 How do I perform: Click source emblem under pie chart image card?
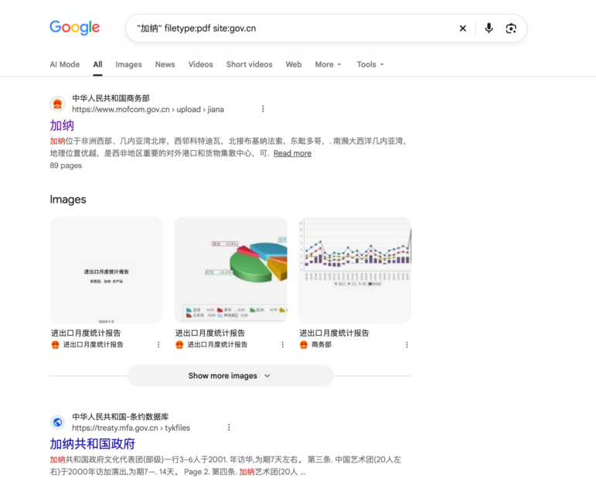[x=179, y=345]
